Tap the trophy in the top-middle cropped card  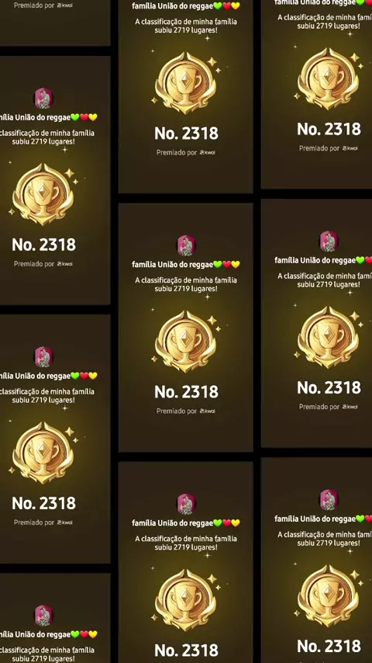186,83
